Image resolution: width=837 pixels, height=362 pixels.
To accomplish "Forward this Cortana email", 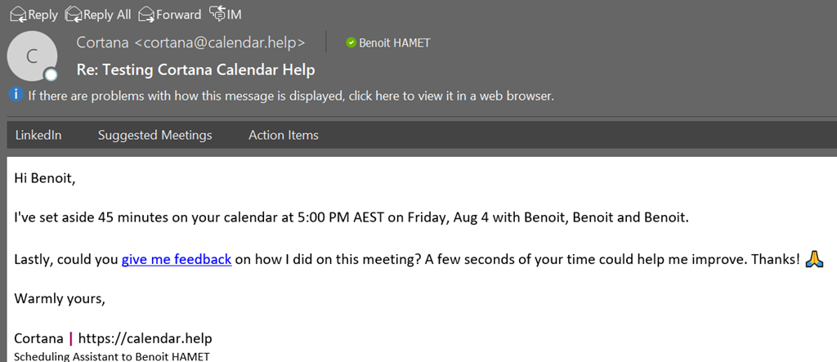I will [x=169, y=14].
